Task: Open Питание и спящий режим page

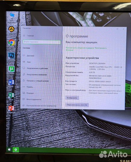Action: click(x=38, y=81)
